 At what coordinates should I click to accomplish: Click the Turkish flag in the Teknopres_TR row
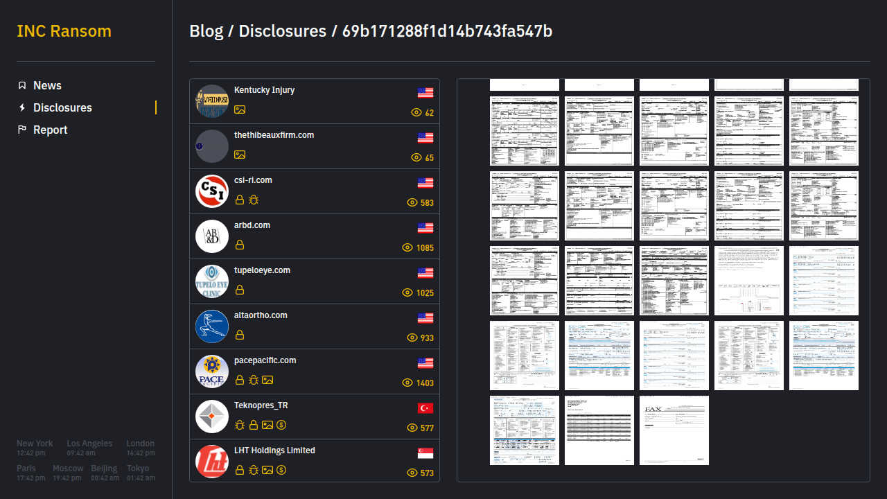(425, 408)
